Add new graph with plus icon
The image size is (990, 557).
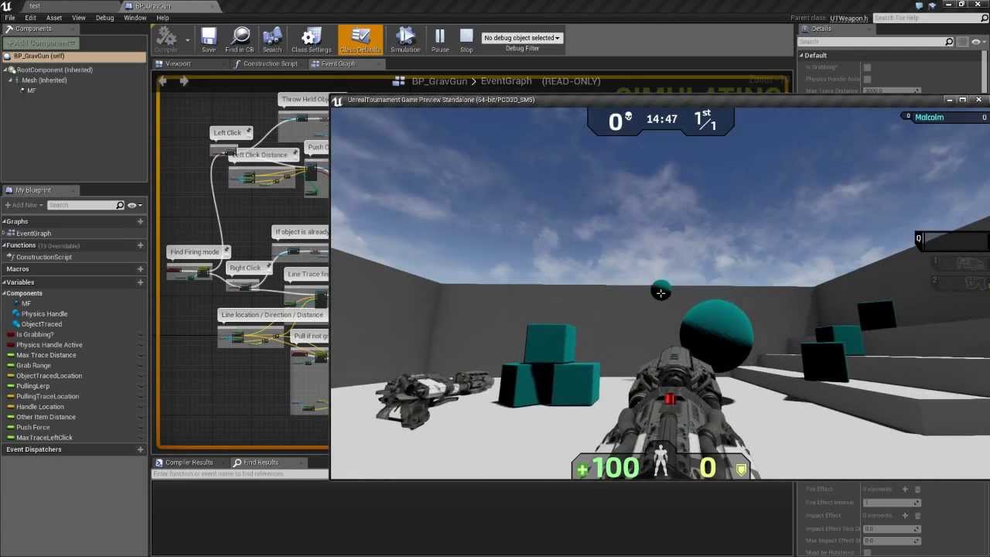point(140,221)
